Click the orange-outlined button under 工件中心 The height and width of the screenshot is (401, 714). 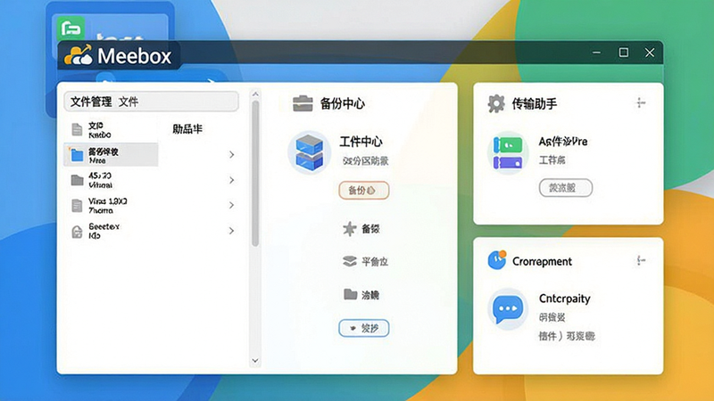pyautogui.click(x=364, y=190)
